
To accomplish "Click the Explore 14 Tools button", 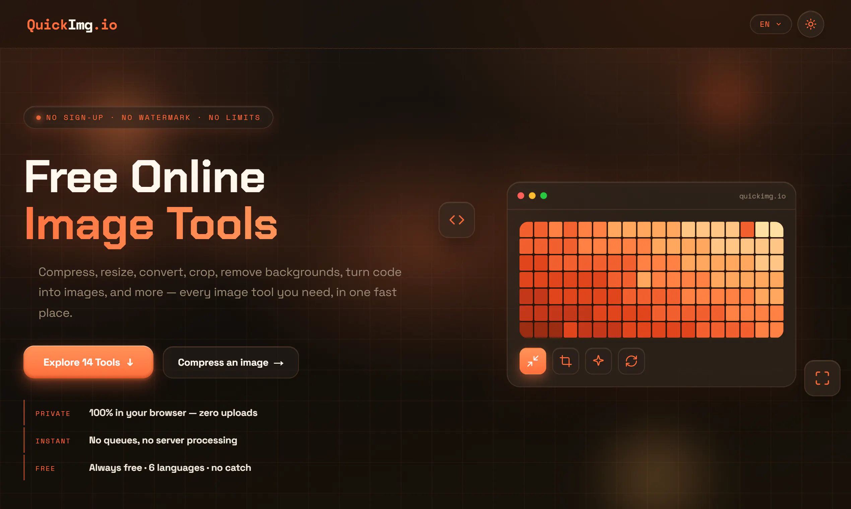I will point(88,362).
